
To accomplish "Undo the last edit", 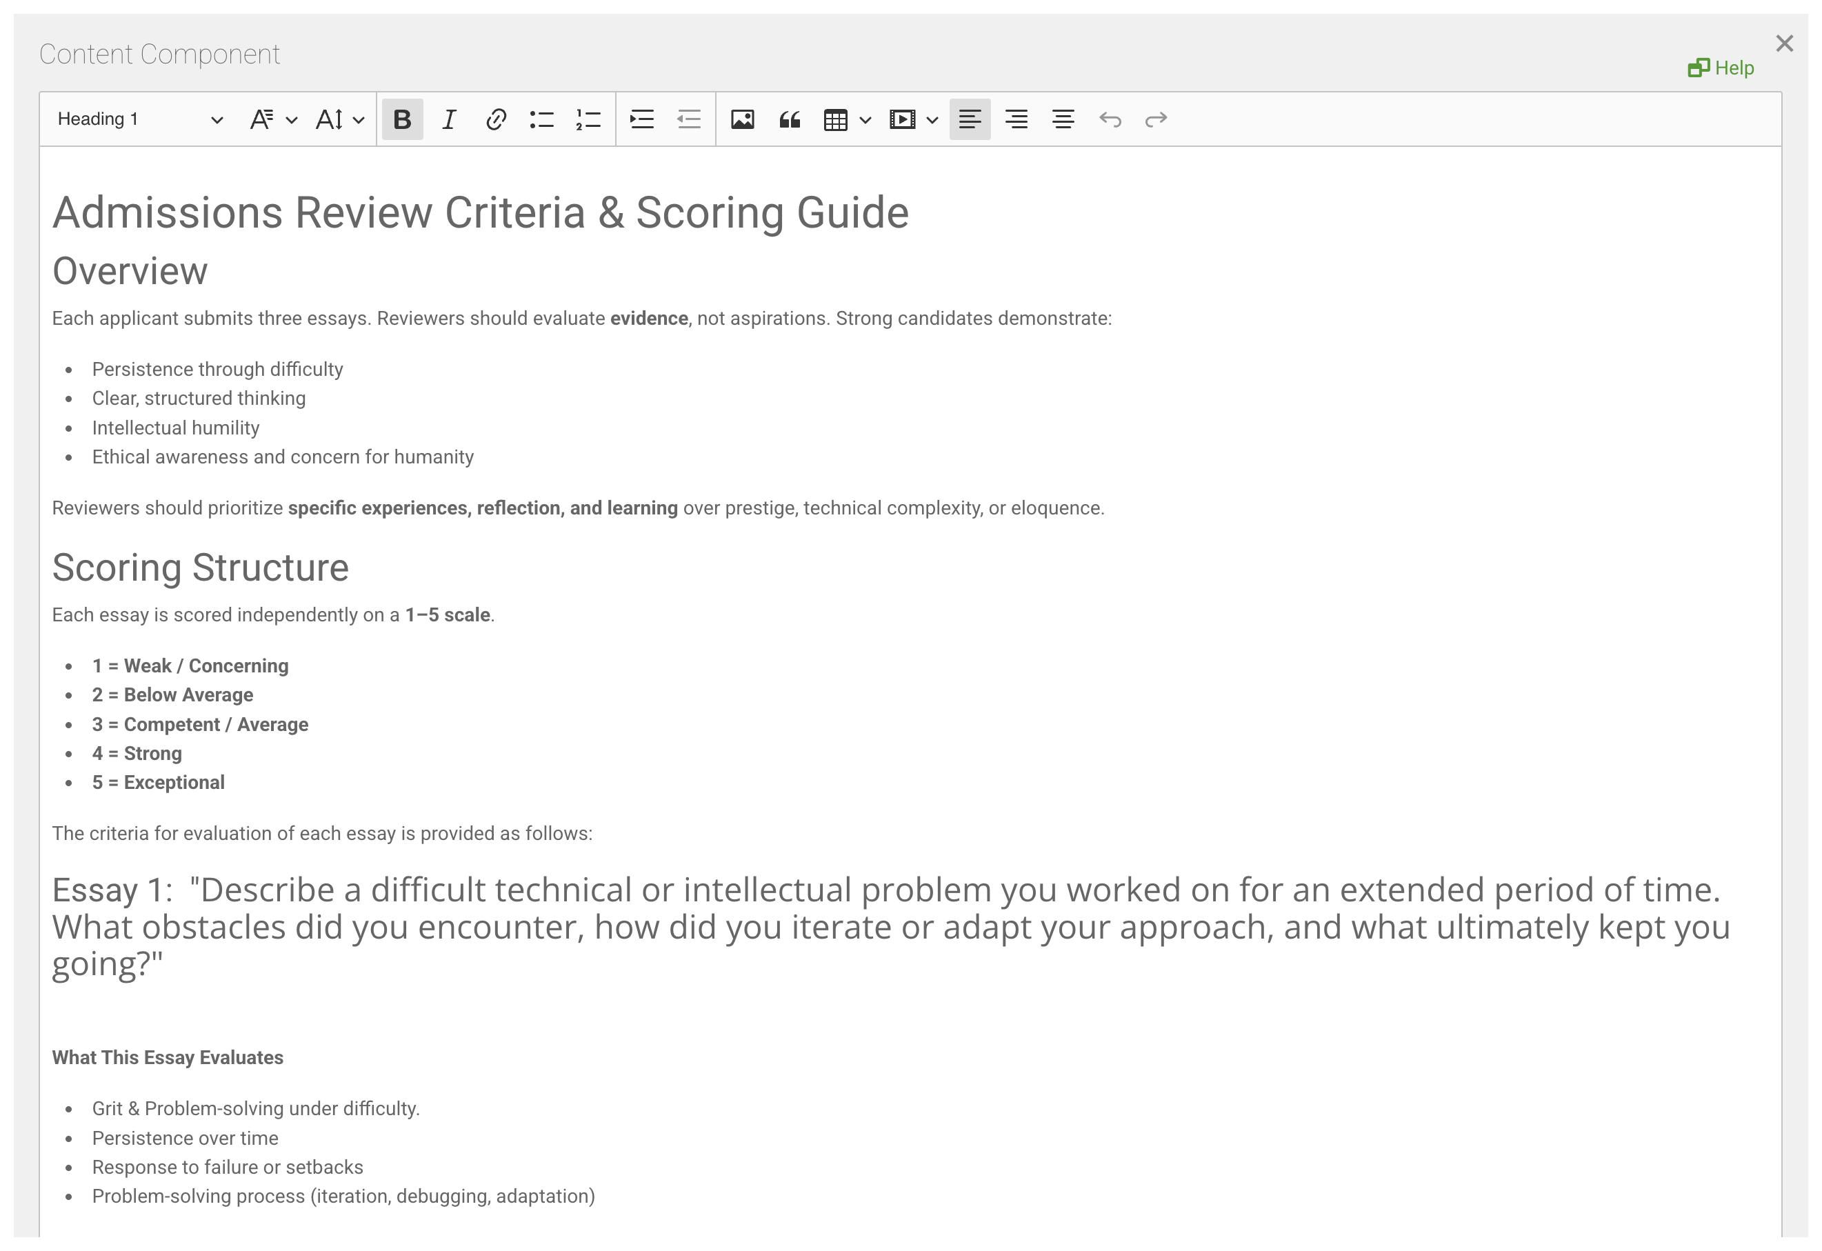I will pos(1110,119).
